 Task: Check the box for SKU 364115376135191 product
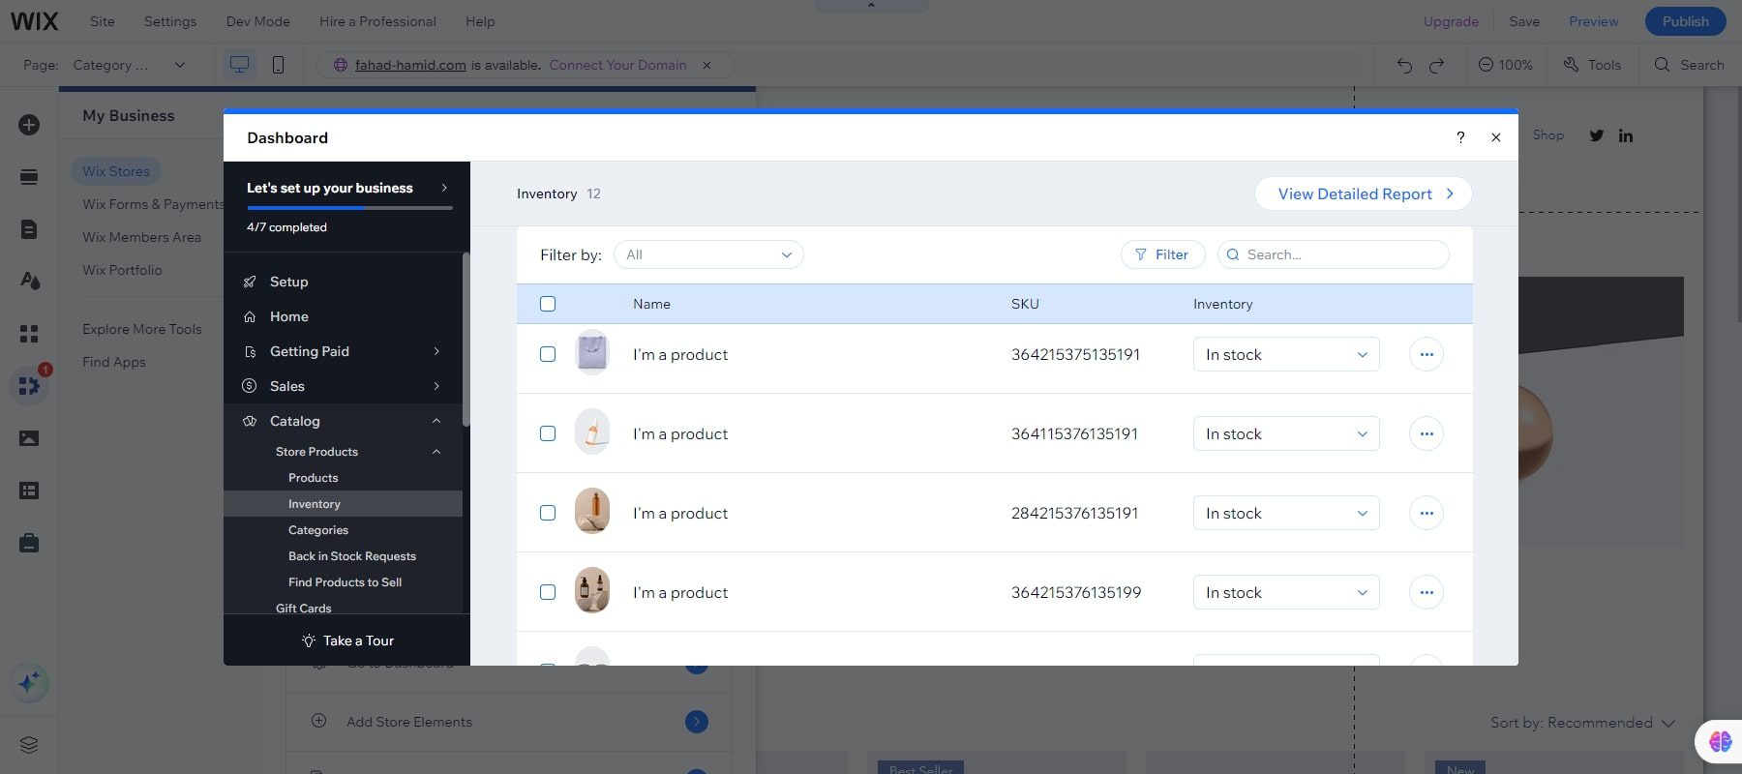tap(548, 433)
